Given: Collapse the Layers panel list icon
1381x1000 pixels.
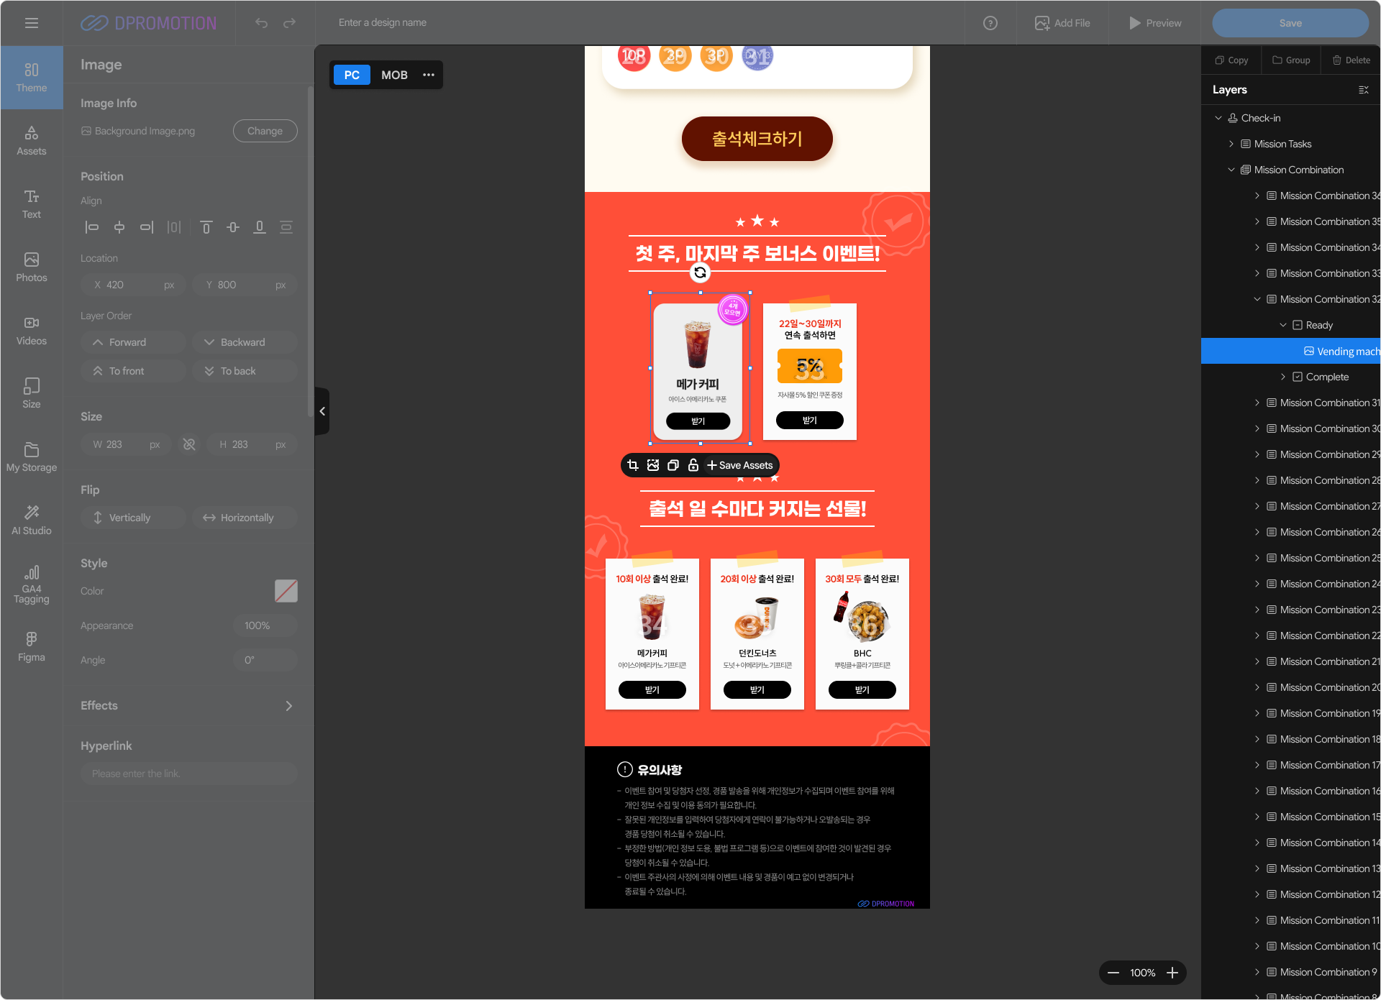Looking at the screenshot, I should point(1363,90).
